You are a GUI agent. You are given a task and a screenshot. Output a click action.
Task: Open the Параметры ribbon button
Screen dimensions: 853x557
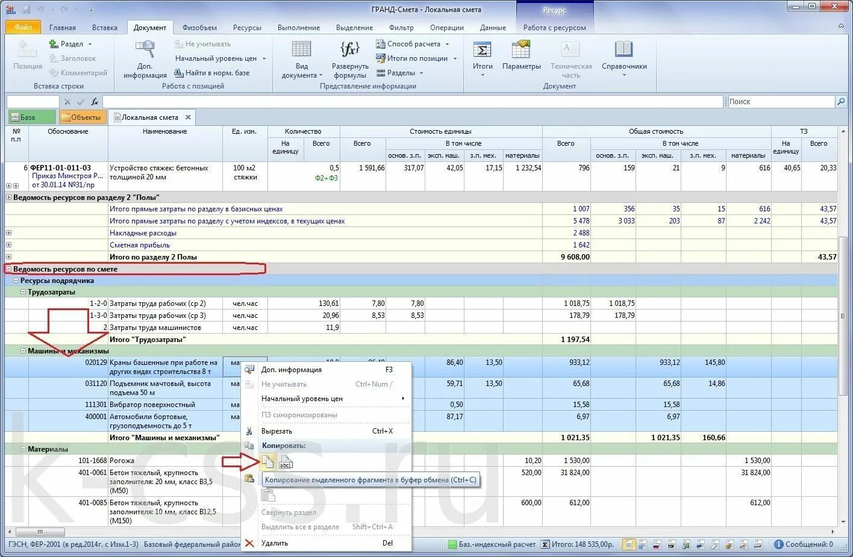(521, 55)
